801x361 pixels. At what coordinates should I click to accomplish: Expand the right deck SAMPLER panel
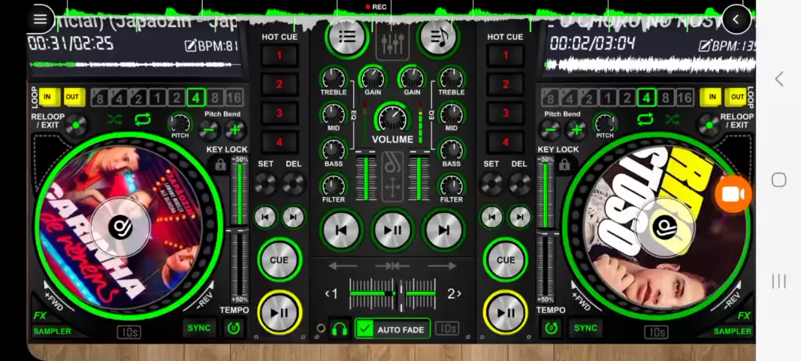(731, 331)
